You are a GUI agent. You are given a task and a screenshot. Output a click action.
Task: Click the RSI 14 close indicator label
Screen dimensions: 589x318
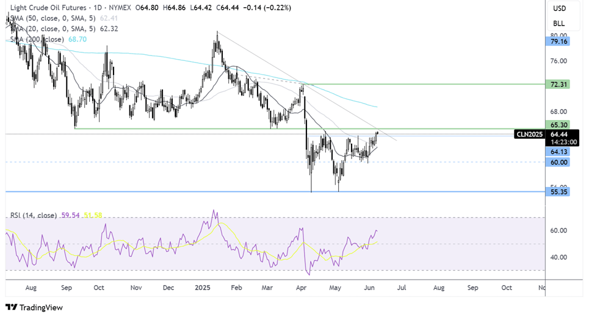click(34, 215)
